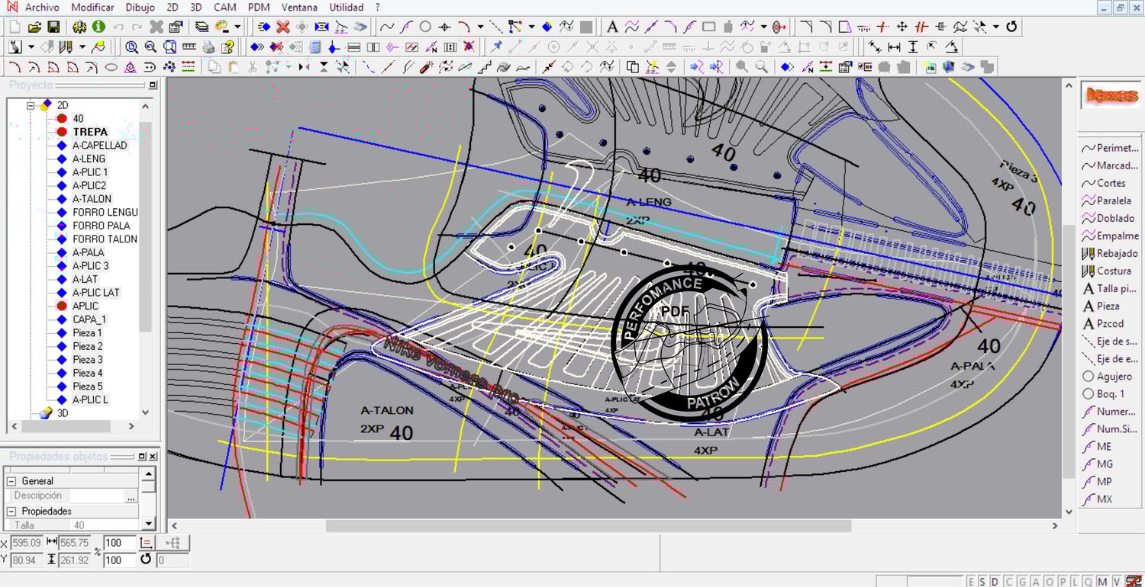
Task: Select A-CAPELLAD in the project tree
Action: (100, 146)
